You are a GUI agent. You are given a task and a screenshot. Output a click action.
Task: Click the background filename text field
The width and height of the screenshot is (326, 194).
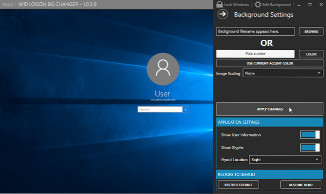tap(255, 31)
